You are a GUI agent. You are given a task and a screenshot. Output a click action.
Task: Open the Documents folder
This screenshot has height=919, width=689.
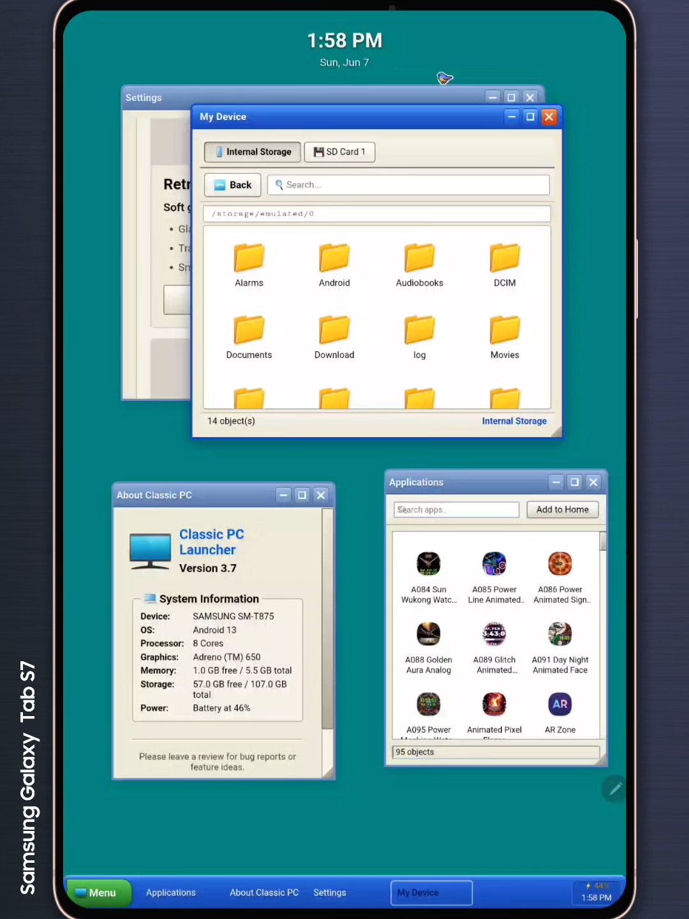point(249,330)
